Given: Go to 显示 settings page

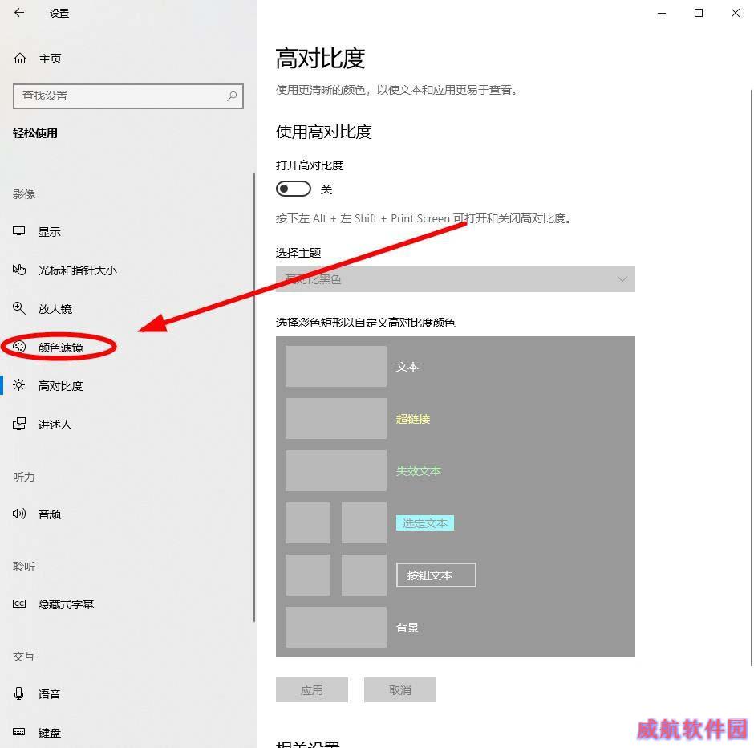Looking at the screenshot, I should (x=50, y=231).
